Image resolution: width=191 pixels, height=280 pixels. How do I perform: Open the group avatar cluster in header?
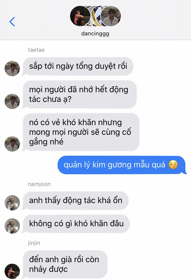tap(95, 16)
